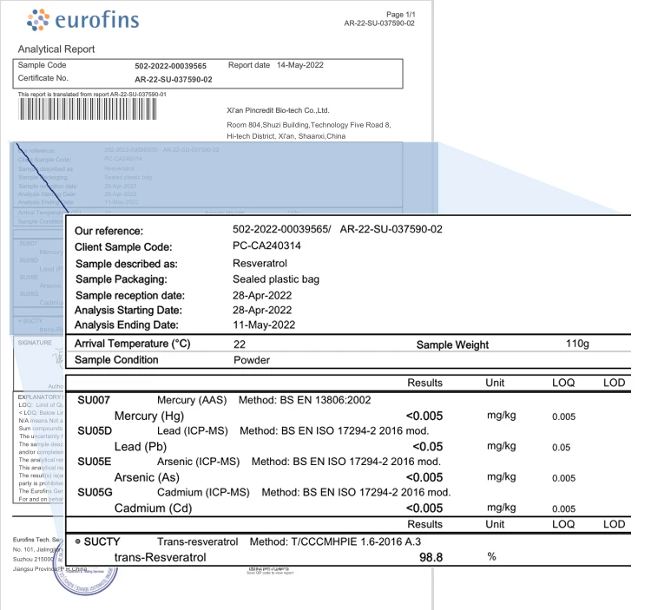Select the Lead (Pb) result <0.05

tap(428, 447)
